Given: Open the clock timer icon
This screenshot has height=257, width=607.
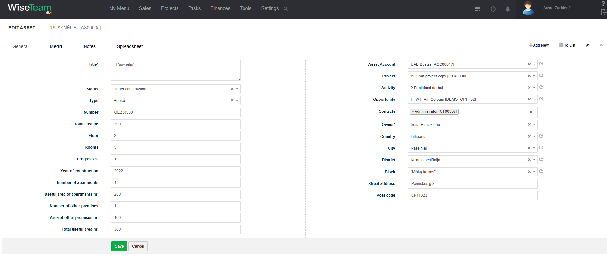Looking at the screenshot, I should point(493,9).
